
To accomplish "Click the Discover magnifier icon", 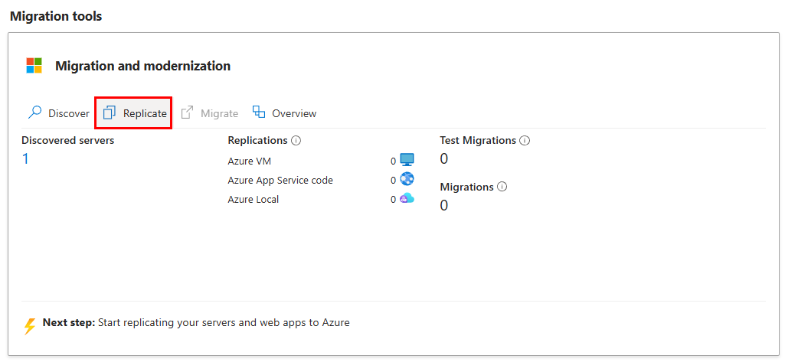I will click(x=35, y=113).
